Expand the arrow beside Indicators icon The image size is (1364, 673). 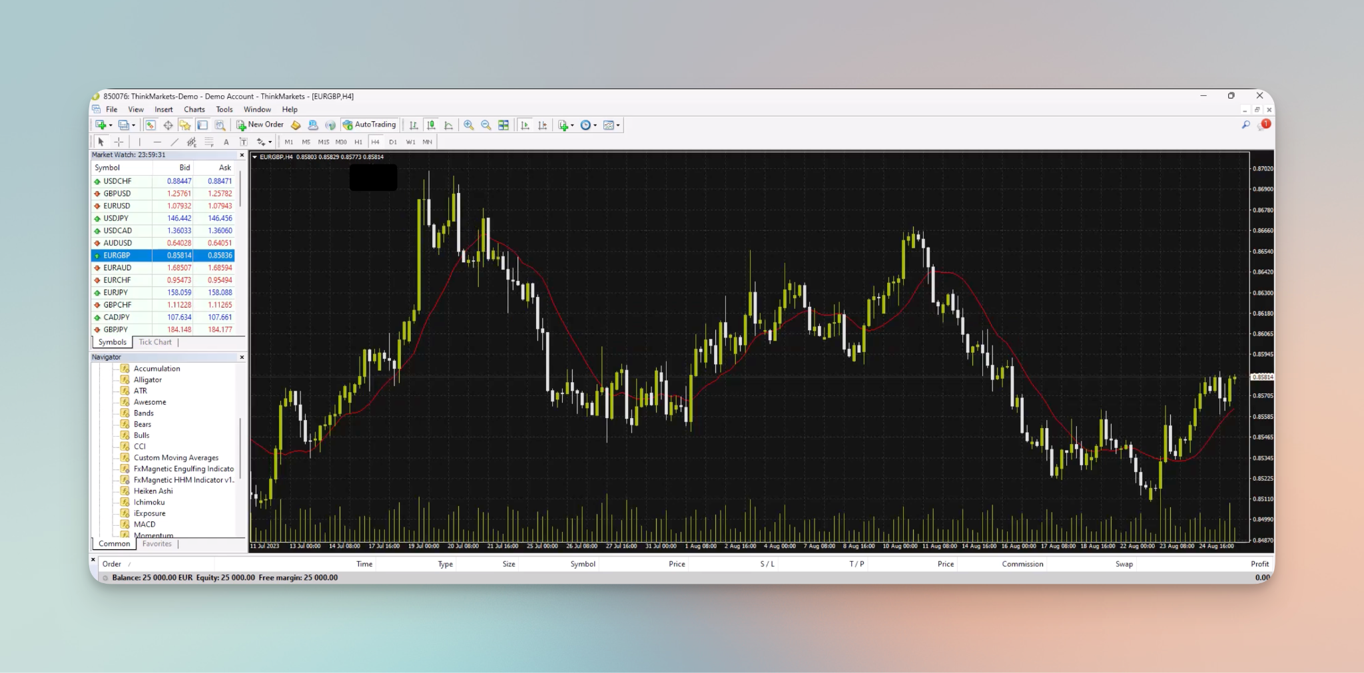(572, 125)
